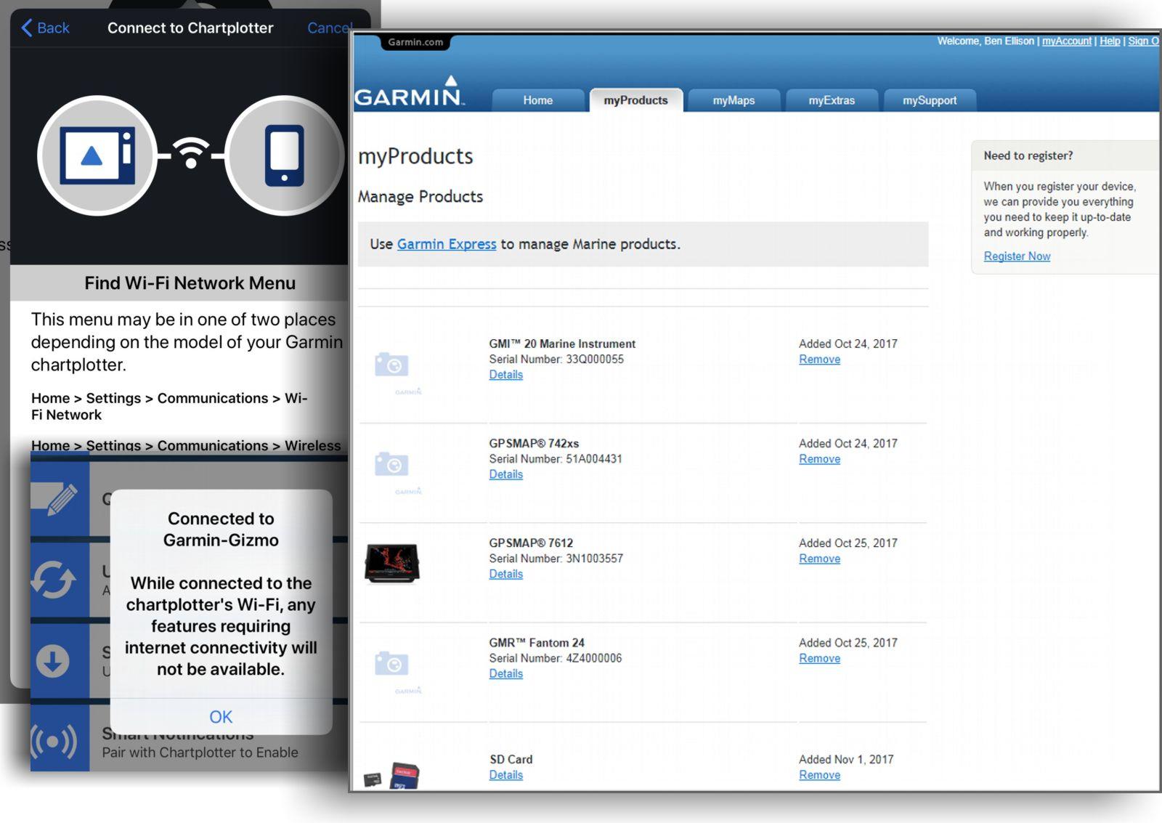Open the Home tab on Garmin site
Screen dimensions: 1162x823
click(x=538, y=100)
